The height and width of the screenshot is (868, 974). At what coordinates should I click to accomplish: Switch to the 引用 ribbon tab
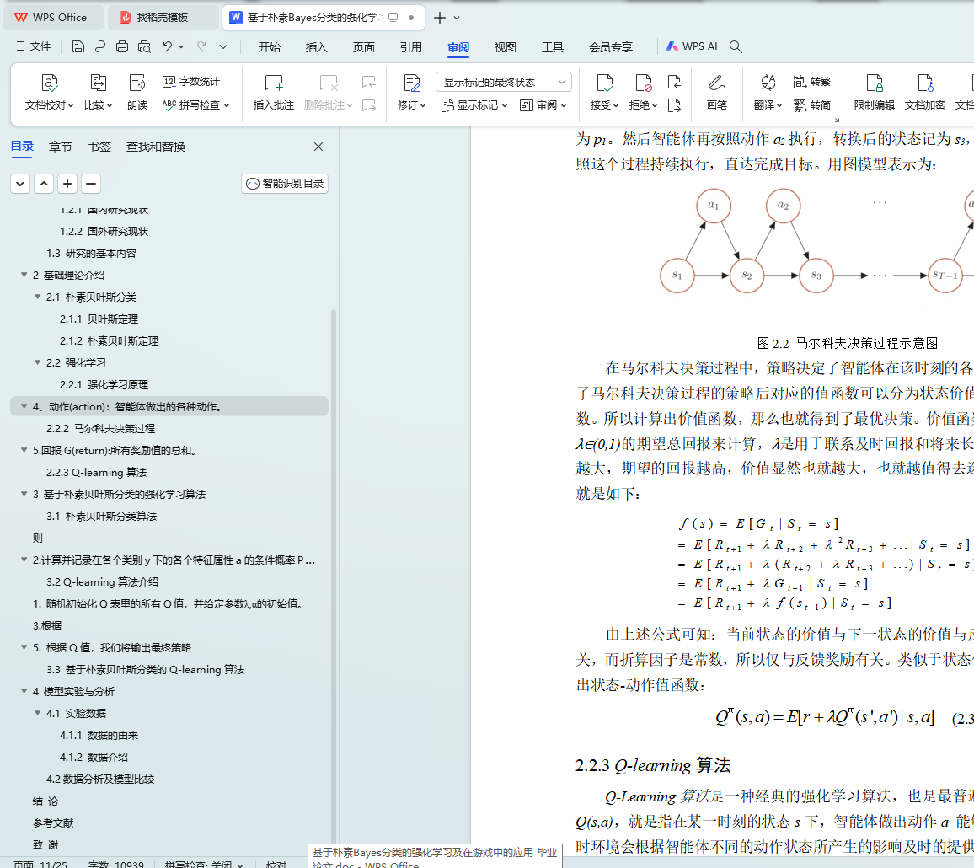tap(410, 47)
